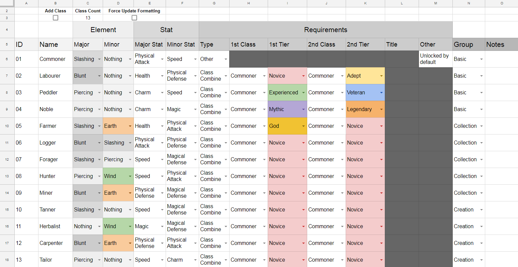This screenshot has height=267, width=518.
Task: Open Major element dropdown for Commoner
Action: (x=99, y=59)
